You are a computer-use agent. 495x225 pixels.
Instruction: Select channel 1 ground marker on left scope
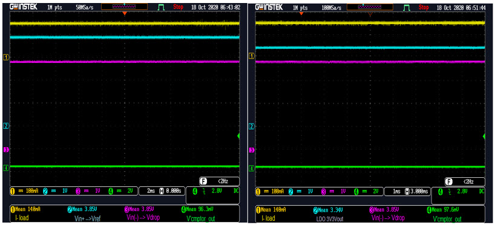pos(5,57)
